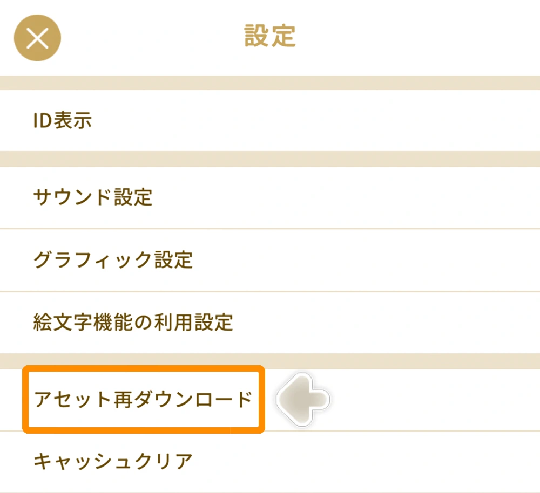Click the left-pointing arrow icon

coord(302,400)
